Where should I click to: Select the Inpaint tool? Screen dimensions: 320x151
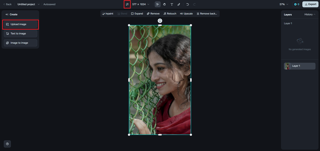pyautogui.click(x=108, y=14)
